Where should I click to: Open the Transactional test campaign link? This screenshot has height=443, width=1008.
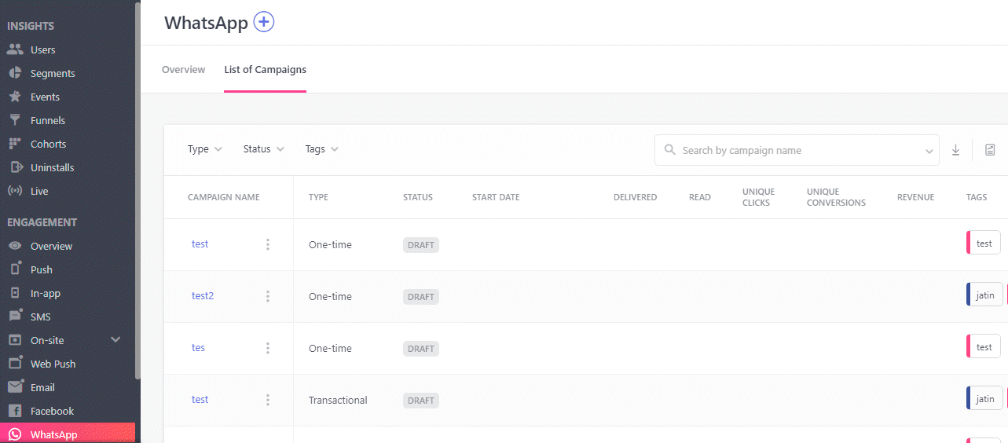200,400
